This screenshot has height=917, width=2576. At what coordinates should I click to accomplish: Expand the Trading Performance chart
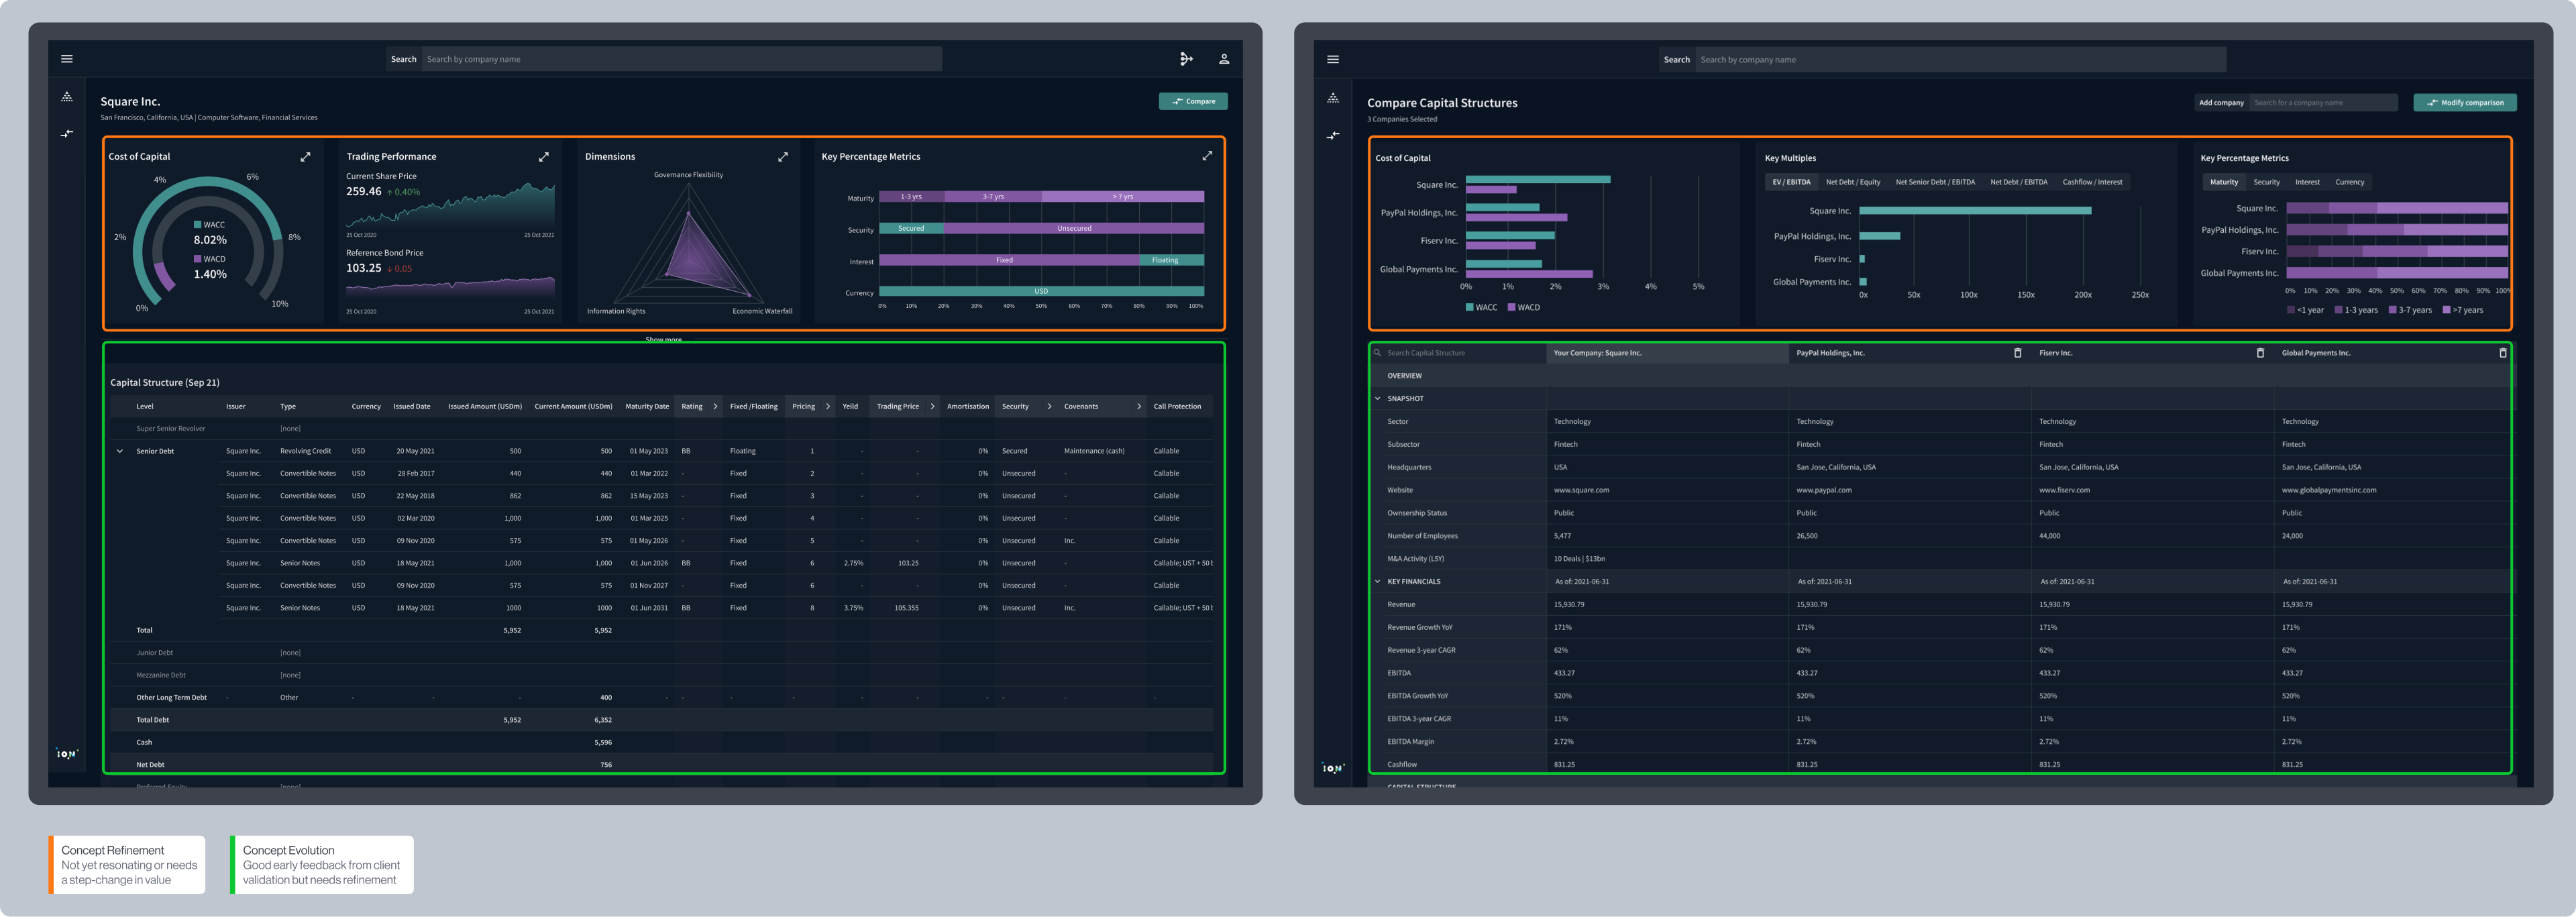543,157
